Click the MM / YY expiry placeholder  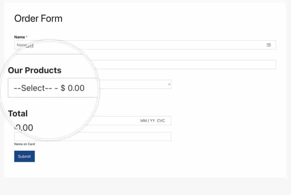pos(147,121)
